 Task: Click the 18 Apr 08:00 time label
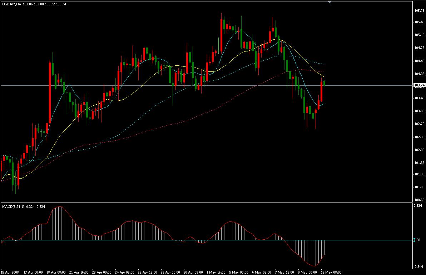coord(56,272)
